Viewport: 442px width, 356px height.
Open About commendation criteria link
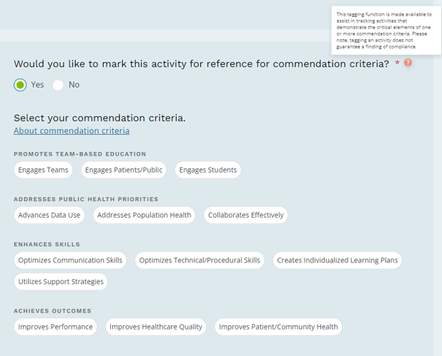(x=72, y=131)
